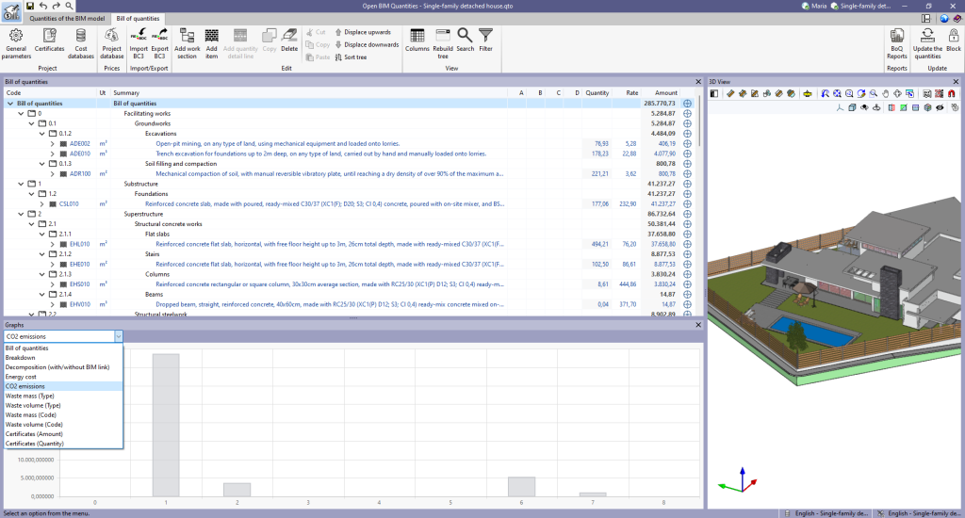965x518 pixels.
Task: Collapse section 0.1.2 Excavations
Action: [x=41, y=134]
